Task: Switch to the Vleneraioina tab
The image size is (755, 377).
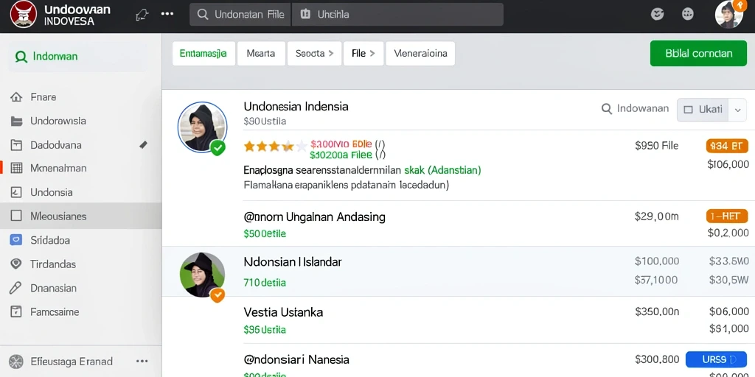Action: click(x=420, y=53)
